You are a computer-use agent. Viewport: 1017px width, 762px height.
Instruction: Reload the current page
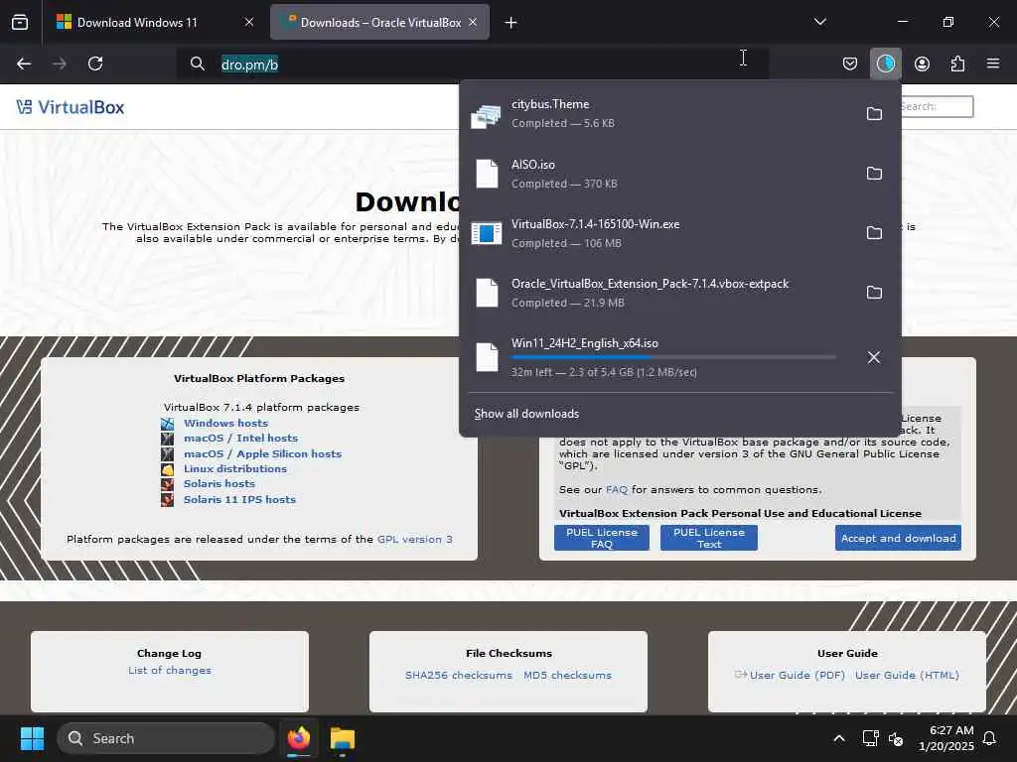click(x=95, y=63)
